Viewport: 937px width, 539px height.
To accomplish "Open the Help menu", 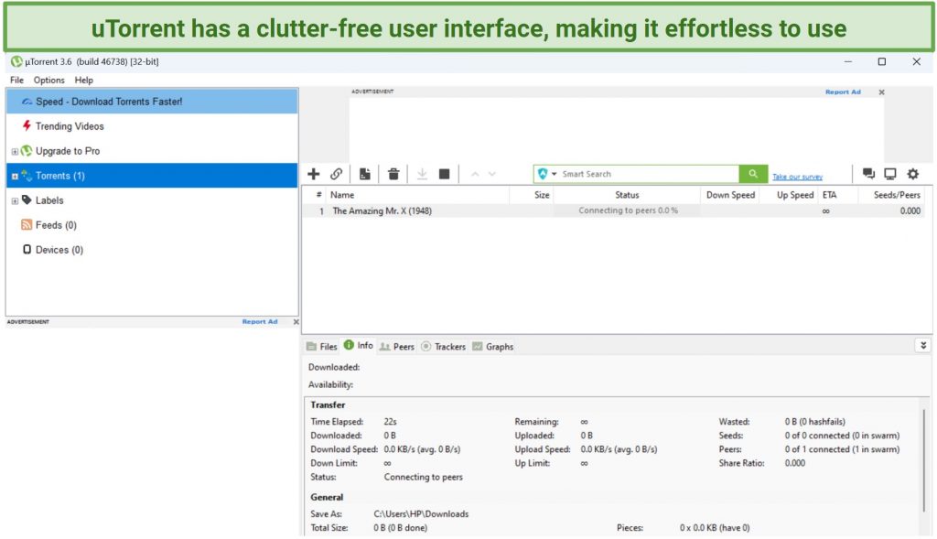I will pyautogui.click(x=83, y=81).
